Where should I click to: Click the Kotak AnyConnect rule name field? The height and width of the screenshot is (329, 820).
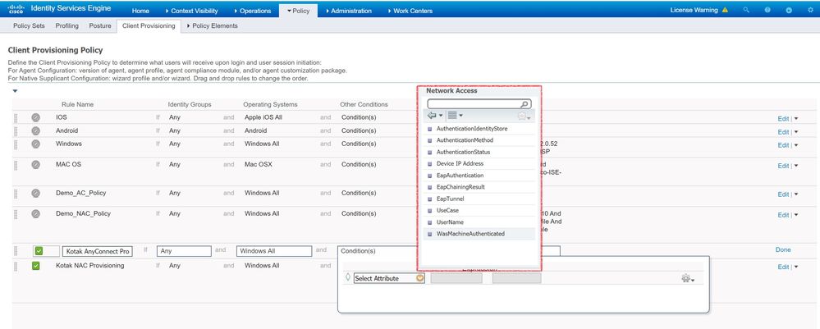[98, 252]
